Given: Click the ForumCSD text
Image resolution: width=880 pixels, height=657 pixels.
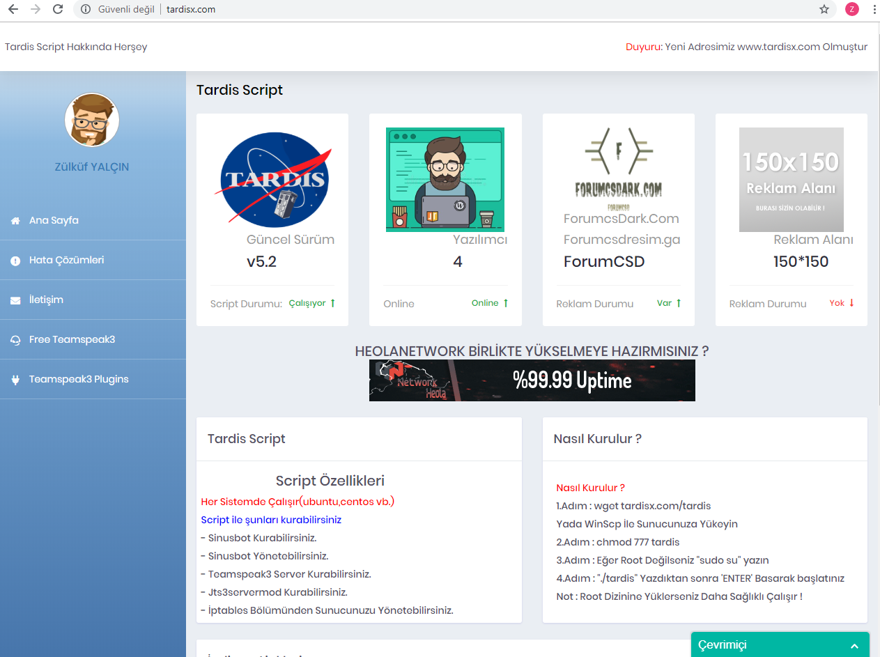Looking at the screenshot, I should coord(604,262).
